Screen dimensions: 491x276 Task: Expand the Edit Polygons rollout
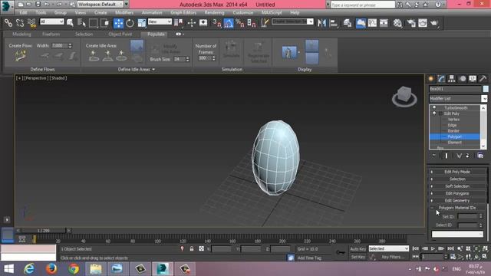click(x=457, y=193)
